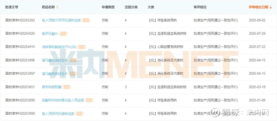Click date 2025-04-15 in row H20253896
This screenshot has width=277, height=121.
[257, 60]
